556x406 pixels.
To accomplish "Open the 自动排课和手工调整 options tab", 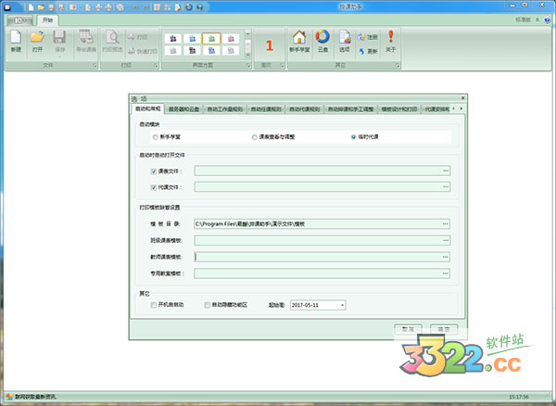I will coord(350,109).
